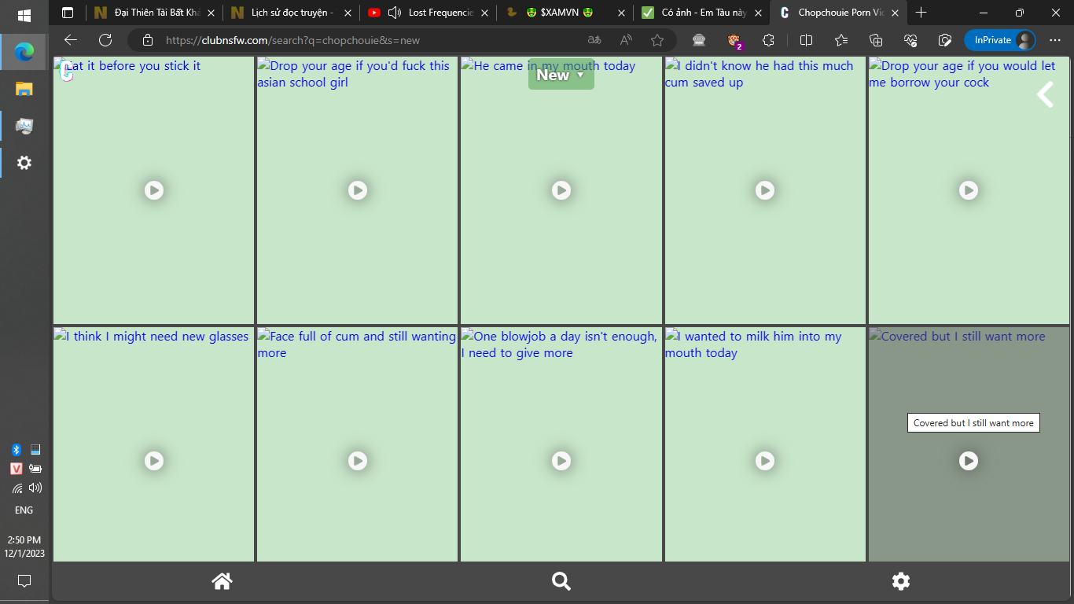Open the Read aloud icon in address bar
Image resolution: width=1074 pixels, height=604 pixels.
(626, 40)
